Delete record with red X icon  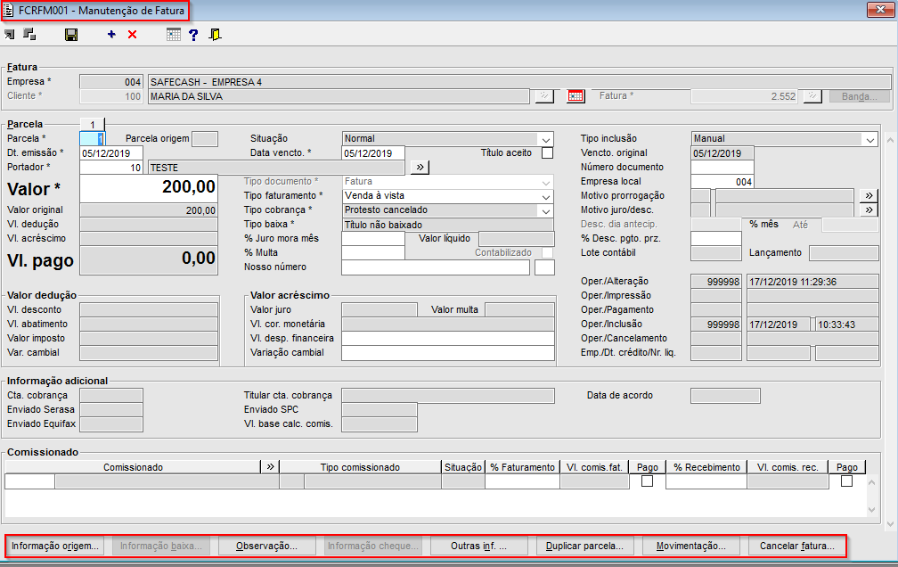pyautogui.click(x=132, y=35)
